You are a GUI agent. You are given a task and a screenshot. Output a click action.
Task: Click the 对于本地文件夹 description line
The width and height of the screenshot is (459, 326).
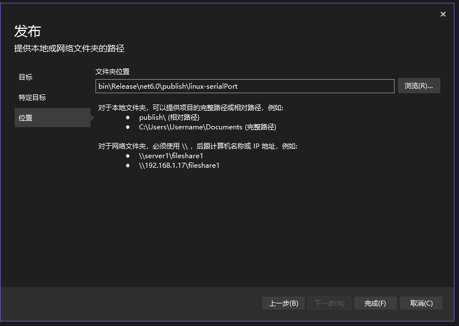[x=190, y=108]
